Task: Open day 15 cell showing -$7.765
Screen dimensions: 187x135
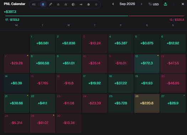Action: click(43, 83)
